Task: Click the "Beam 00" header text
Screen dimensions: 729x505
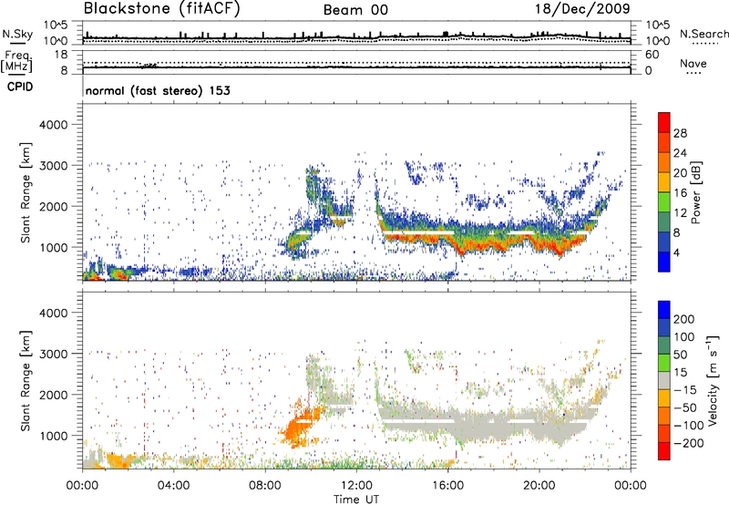Action: (355, 10)
